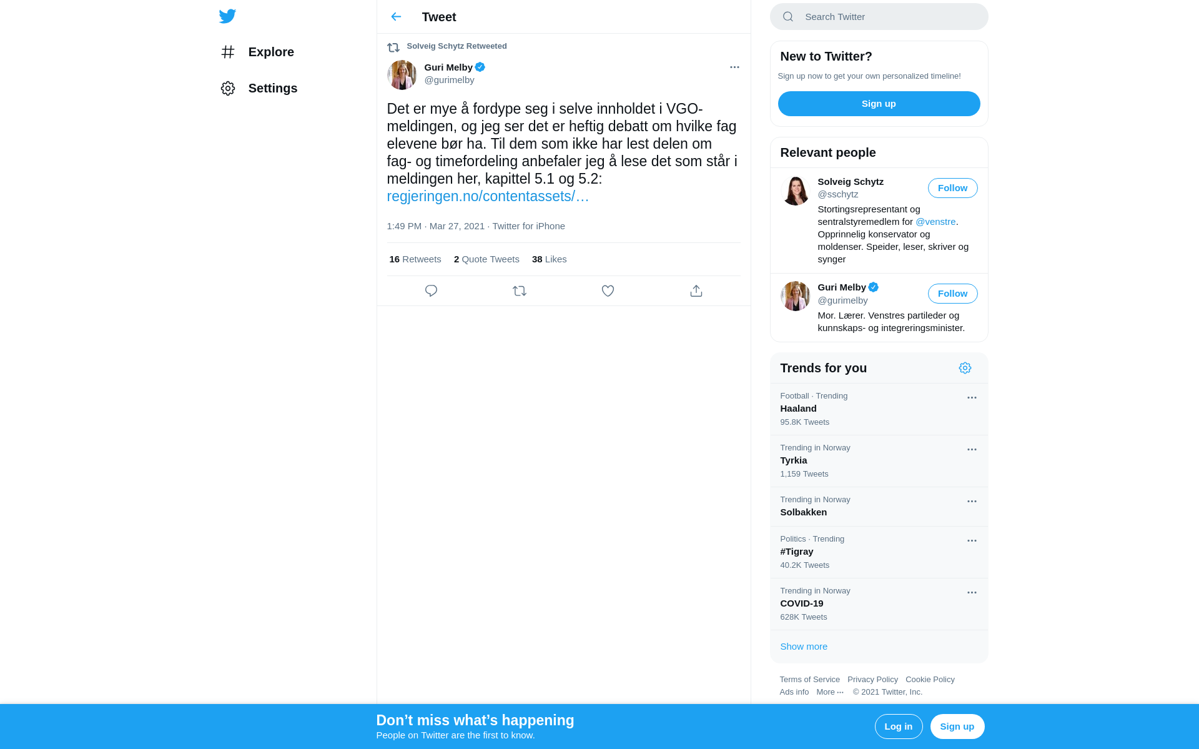Open more options on Guri Melby's tweet

[x=734, y=67]
